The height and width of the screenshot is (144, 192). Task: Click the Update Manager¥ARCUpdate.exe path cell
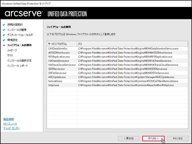(x=126, y=77)
